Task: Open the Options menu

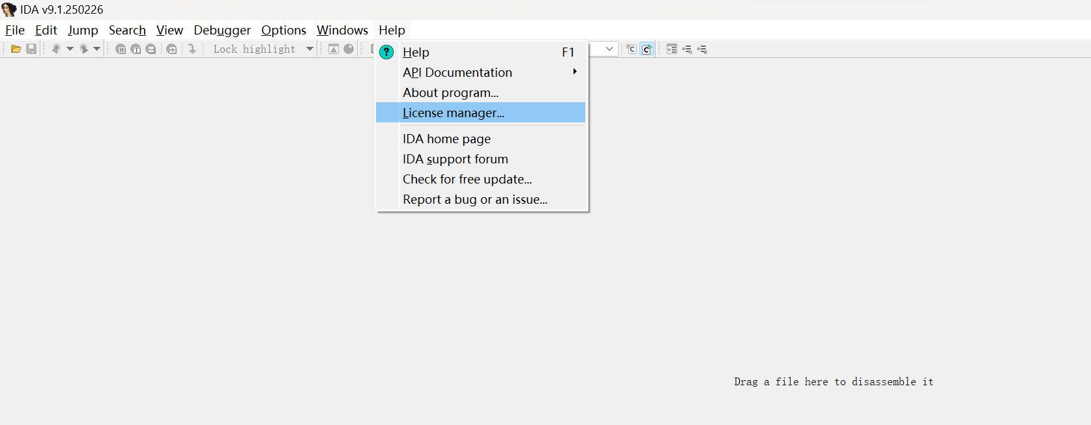Action: click(284, 30)
